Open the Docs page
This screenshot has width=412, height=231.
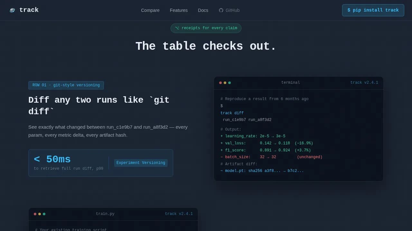[203, 10]
